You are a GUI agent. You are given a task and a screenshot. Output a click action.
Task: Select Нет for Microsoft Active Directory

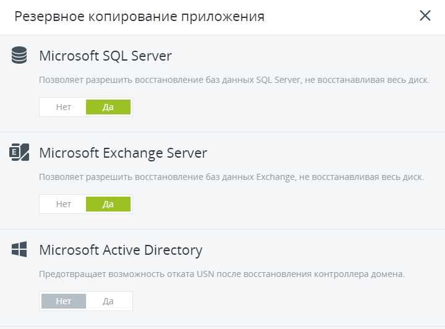pos(63,301)
